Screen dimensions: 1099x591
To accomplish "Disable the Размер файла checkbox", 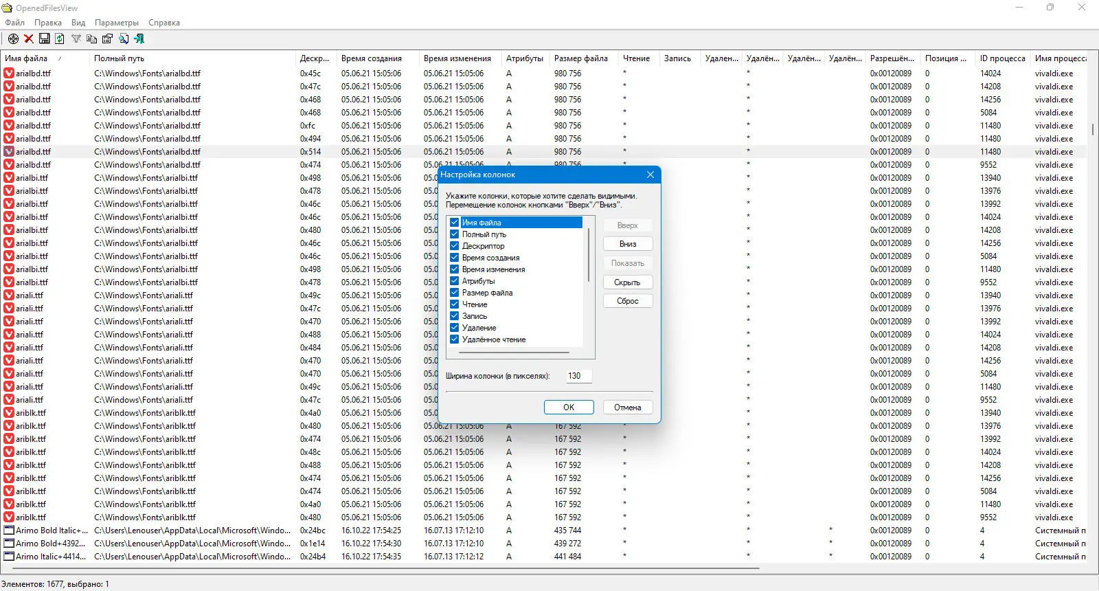I will 454,293.
